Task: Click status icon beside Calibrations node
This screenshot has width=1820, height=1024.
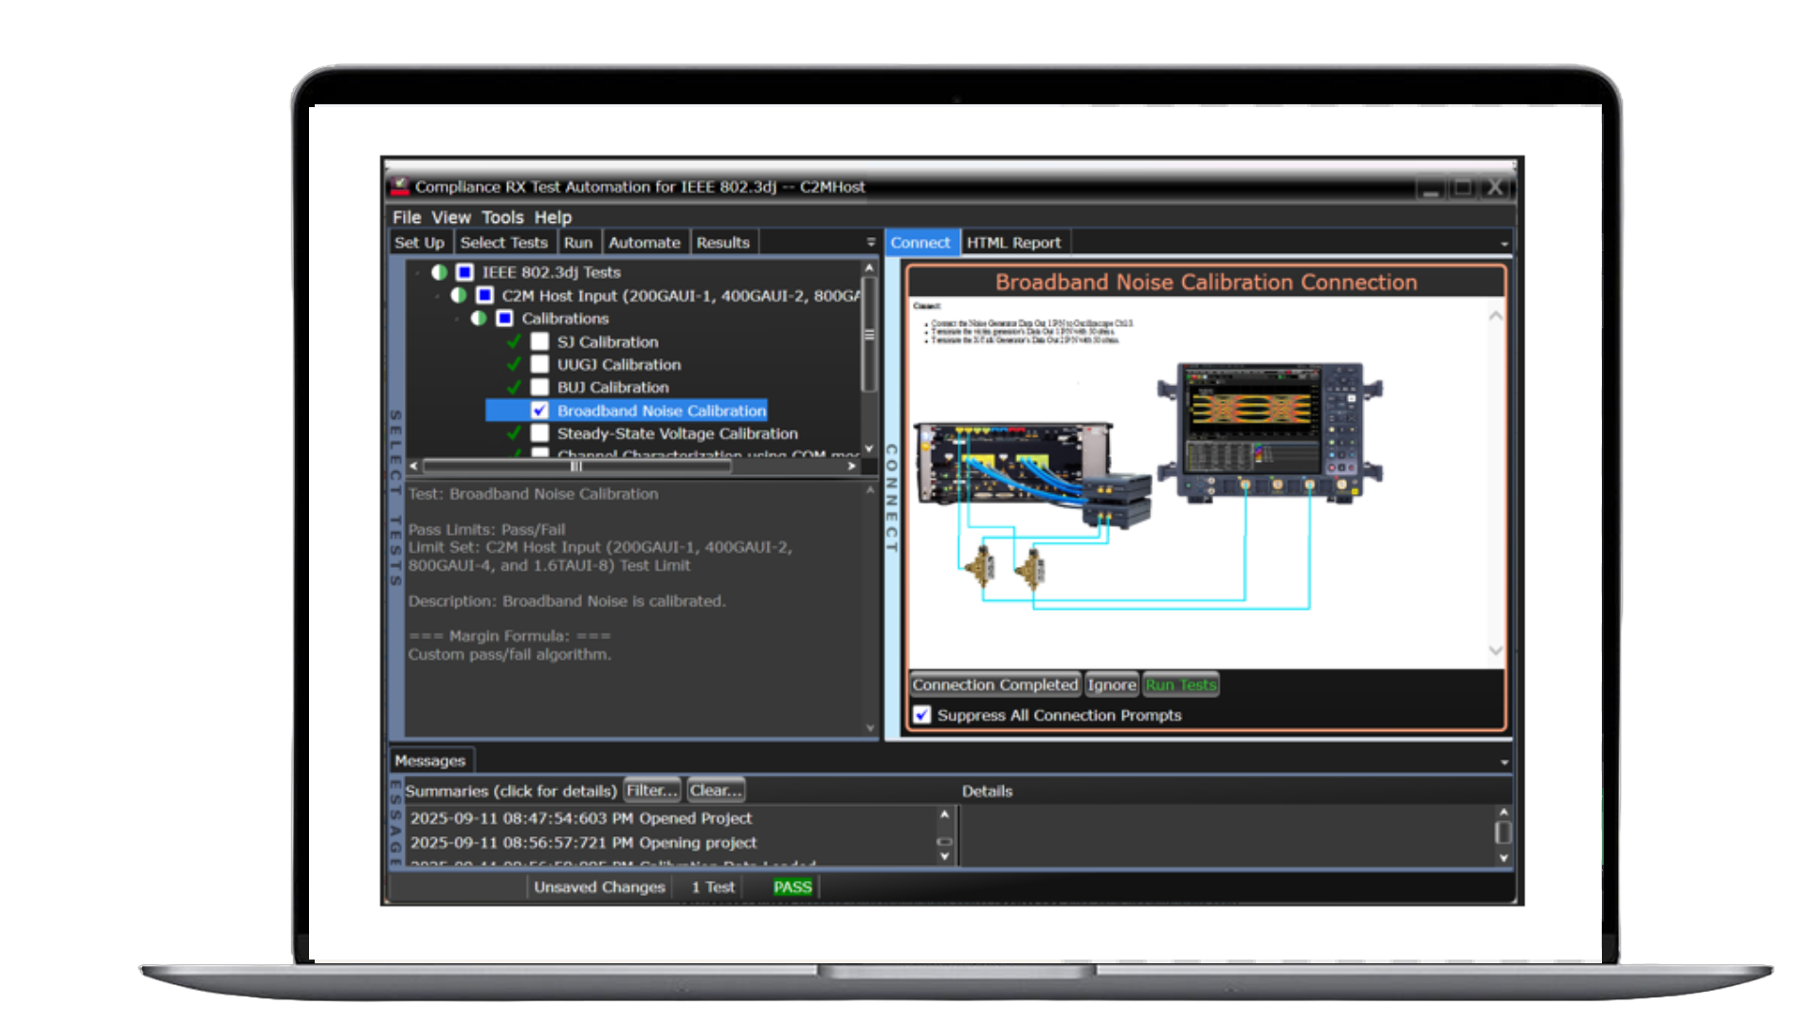Action: point(479,319)
